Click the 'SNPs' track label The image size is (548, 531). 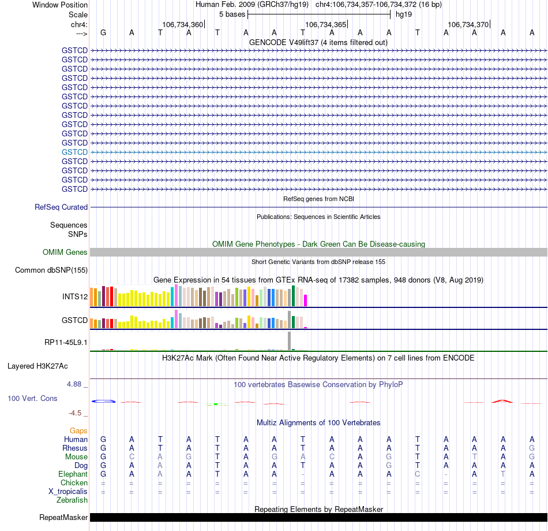[78, 234]
